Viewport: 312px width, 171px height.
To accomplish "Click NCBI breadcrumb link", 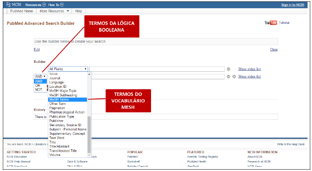I will pyautogui.click(x=28, y=144).
